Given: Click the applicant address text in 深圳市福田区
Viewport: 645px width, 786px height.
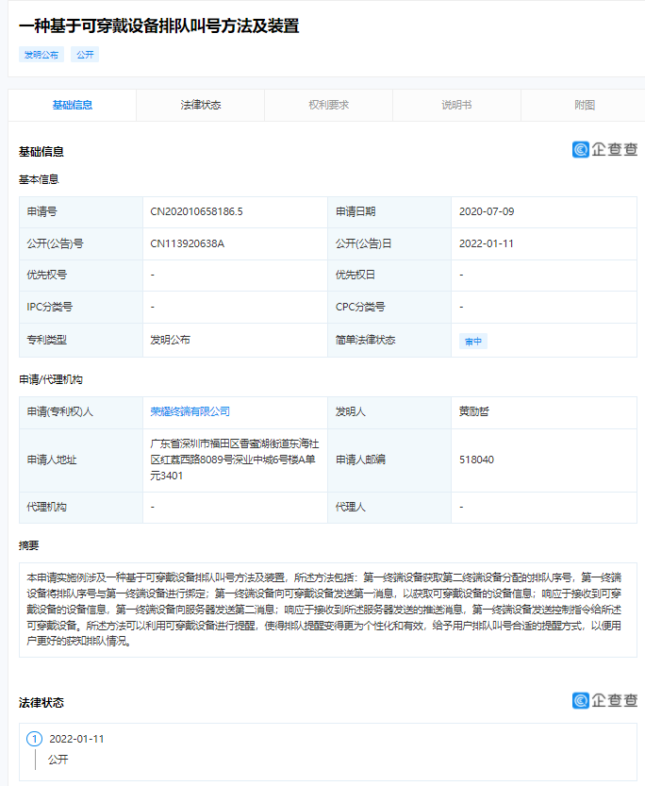Looking at the screenshot, I should pyautogui.click(x=234, y=459).
